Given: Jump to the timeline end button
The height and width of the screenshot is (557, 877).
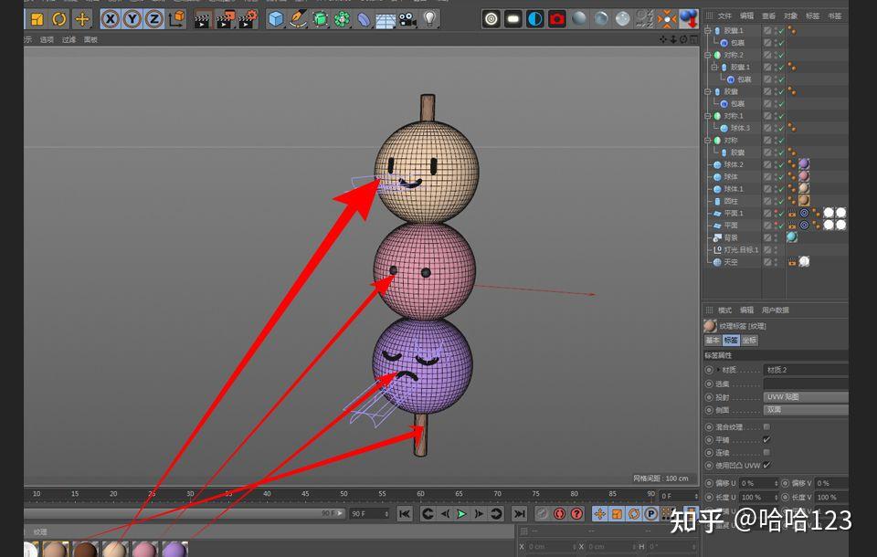Looking at the screenshot, I should click(520, 514).
